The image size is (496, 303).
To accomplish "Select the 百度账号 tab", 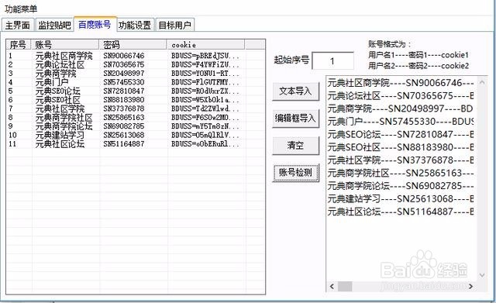I will click(95, 24).
